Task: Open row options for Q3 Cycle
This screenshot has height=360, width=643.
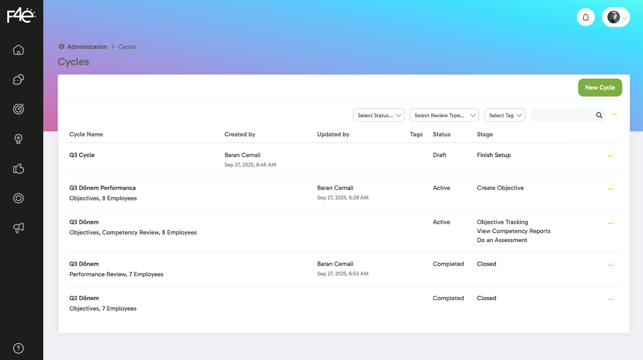Action: tap(610, 156)
